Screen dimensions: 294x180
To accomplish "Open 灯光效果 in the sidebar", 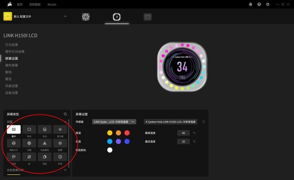I will pyautogui.click(x=12, y=45).
